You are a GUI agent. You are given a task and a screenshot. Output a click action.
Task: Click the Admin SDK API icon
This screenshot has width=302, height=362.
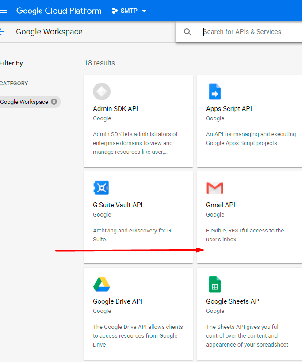[x=102, y=91]
